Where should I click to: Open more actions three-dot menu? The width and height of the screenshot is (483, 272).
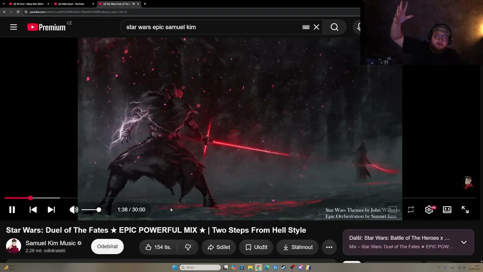coord(329,247)
